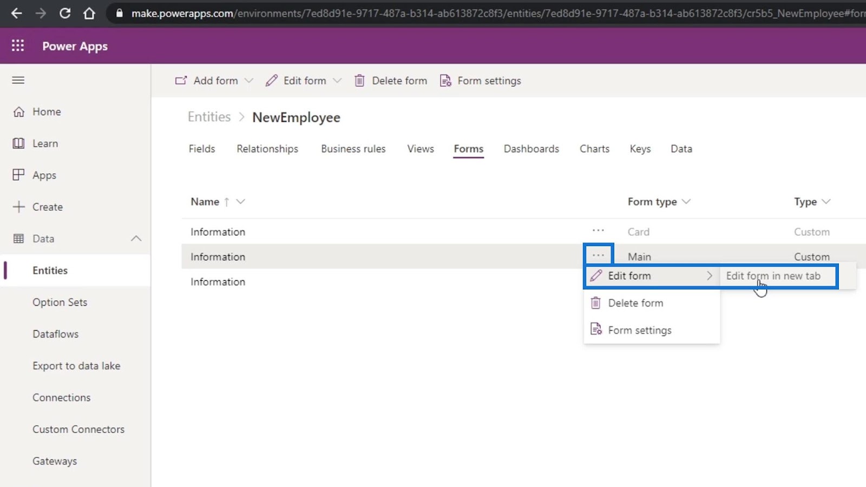This screenshot has height=487, width=866.
Task: Collapse the Data section chevron
Action: [x=136, y=239]
